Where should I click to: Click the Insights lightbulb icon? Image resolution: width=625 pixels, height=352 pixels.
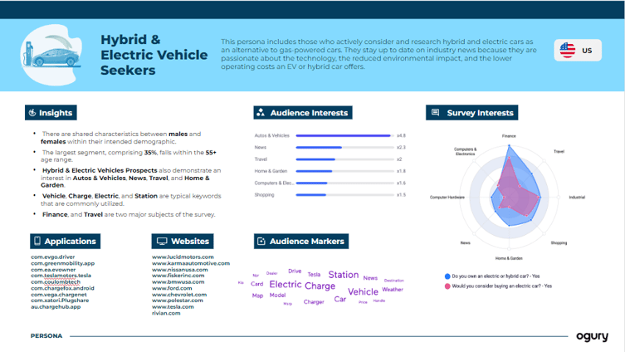(x=32, y=113)
